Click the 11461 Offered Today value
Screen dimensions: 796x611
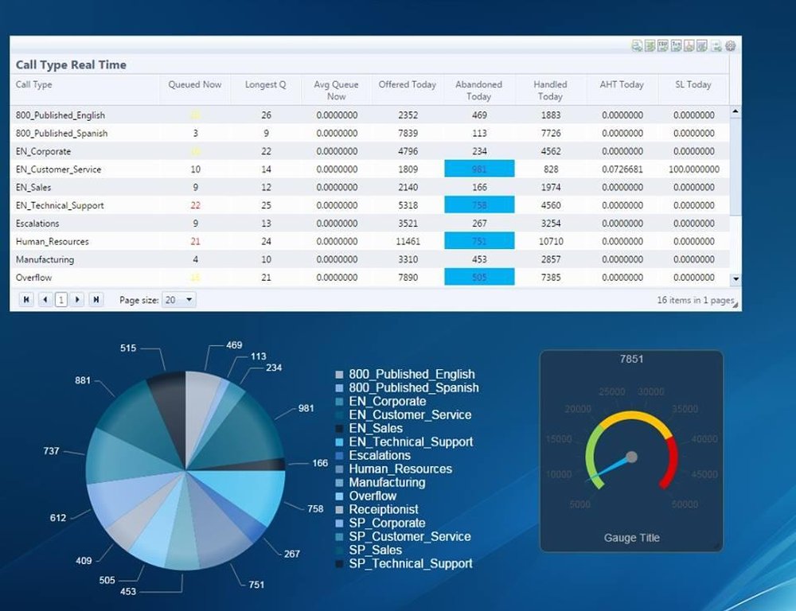(x=408, y=242)
